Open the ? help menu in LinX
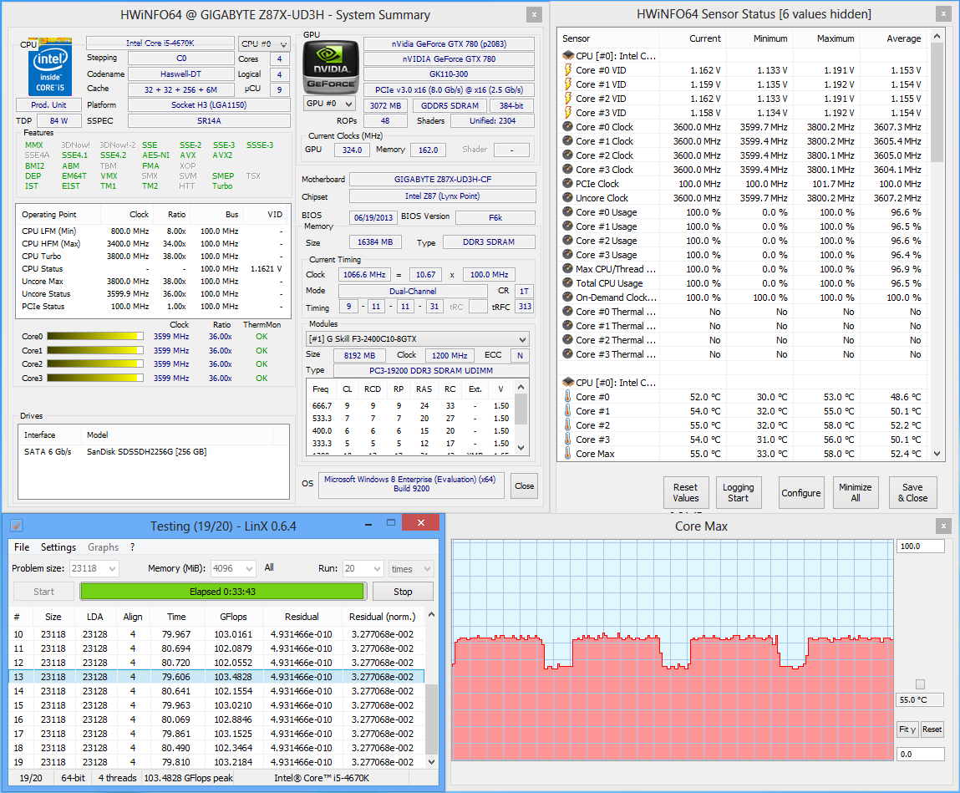Screen dimensions: 960x793 click(x=132, y=546)
